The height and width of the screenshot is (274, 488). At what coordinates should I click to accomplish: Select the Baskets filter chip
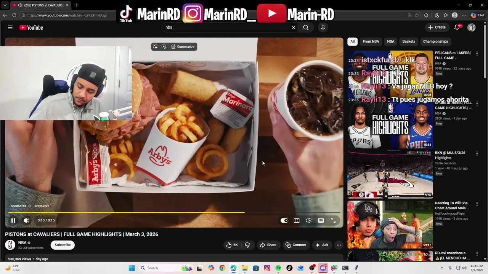(x=409, y=41)
